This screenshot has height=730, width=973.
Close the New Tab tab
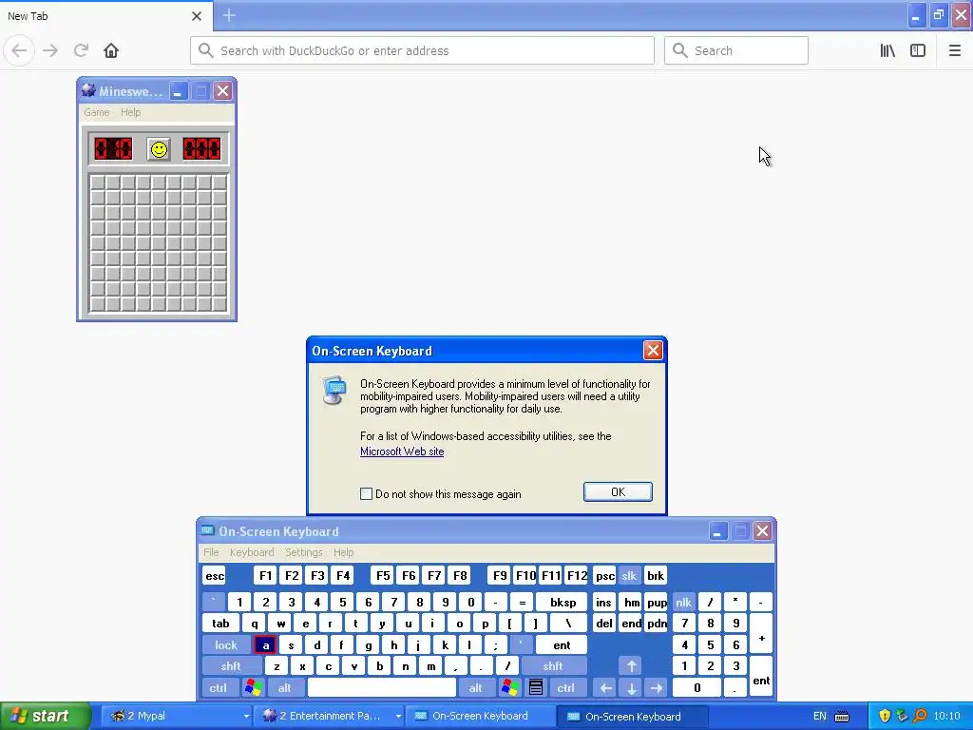pyautogui.click(x=197, y=16)
